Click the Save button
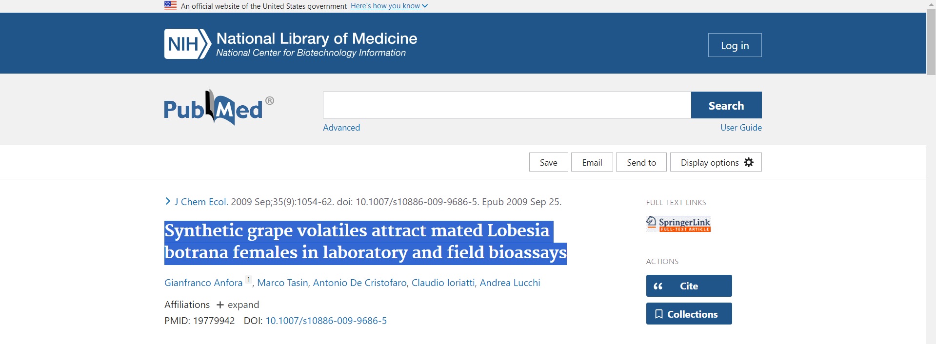936x344 pixels. tap(549, 162)
